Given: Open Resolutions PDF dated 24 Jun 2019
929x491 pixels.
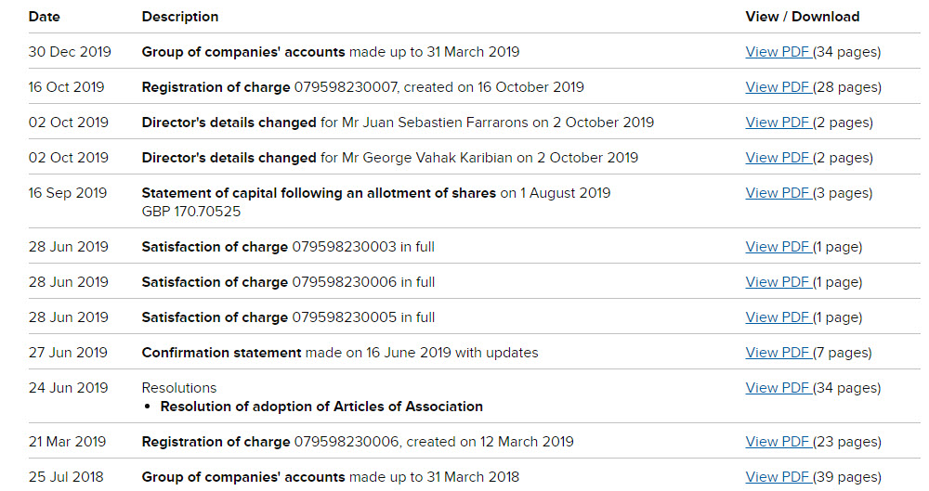Looking at the screenshot, I should [778, 387].
